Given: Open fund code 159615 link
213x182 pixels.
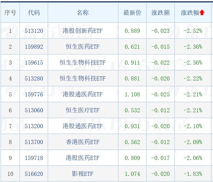Looking at the screenshot, I should [34, 63].
